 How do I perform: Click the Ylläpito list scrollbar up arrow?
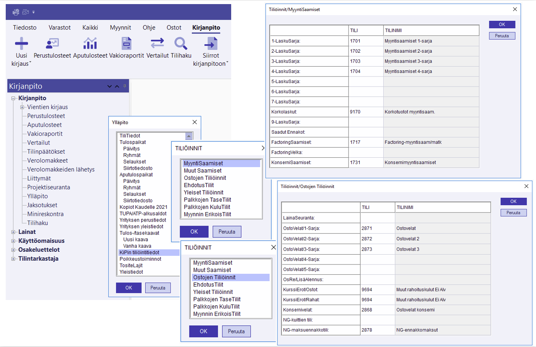189,136
